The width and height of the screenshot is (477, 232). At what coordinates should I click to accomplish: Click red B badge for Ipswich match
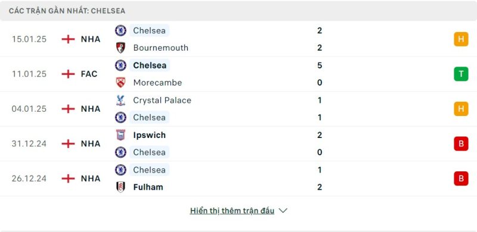pos(461,143)
